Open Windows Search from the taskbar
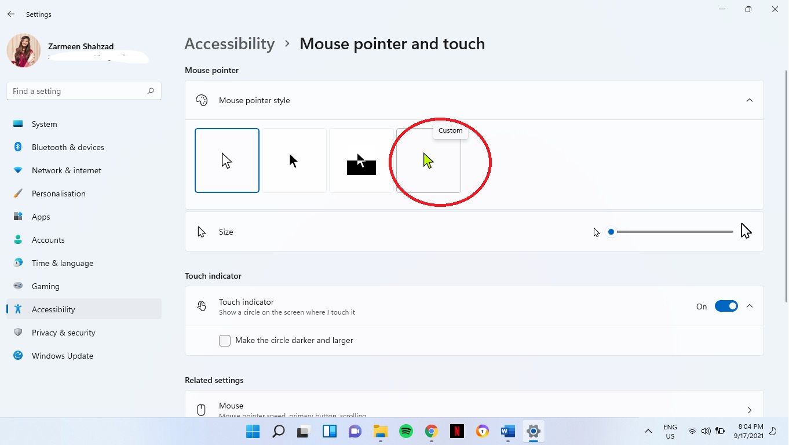The height and width of the screenshot is (445, 789). [278, 431]
